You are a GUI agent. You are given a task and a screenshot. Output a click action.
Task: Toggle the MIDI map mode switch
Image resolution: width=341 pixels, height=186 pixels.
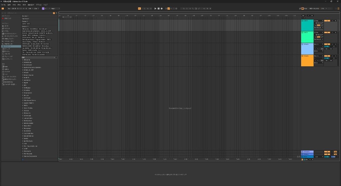(311, 9)
